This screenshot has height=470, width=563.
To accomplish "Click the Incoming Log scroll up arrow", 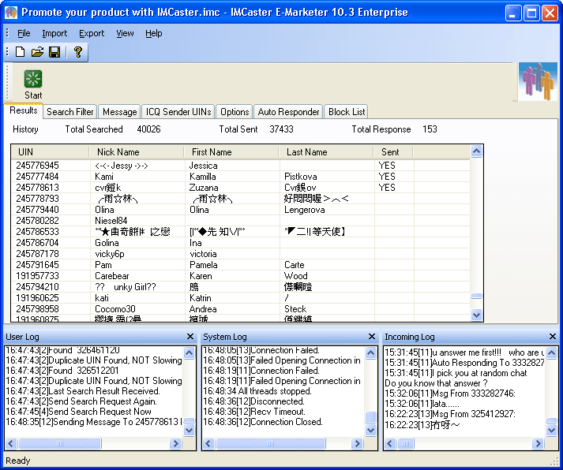I will tap(551, 352).
